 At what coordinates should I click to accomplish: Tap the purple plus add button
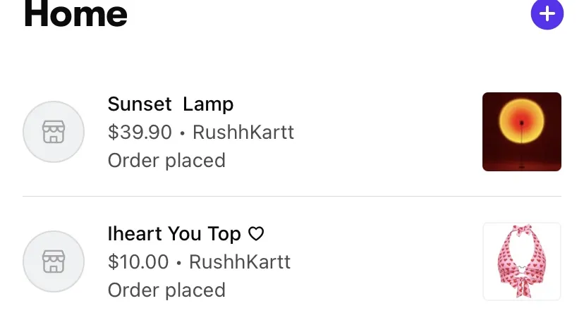point(547,14)
